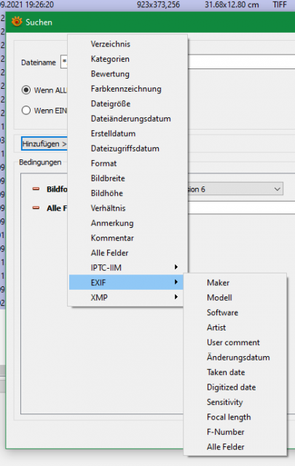Choose EXIF in the context menu
This screenshot has height=466, width=295.
(126, 283)
